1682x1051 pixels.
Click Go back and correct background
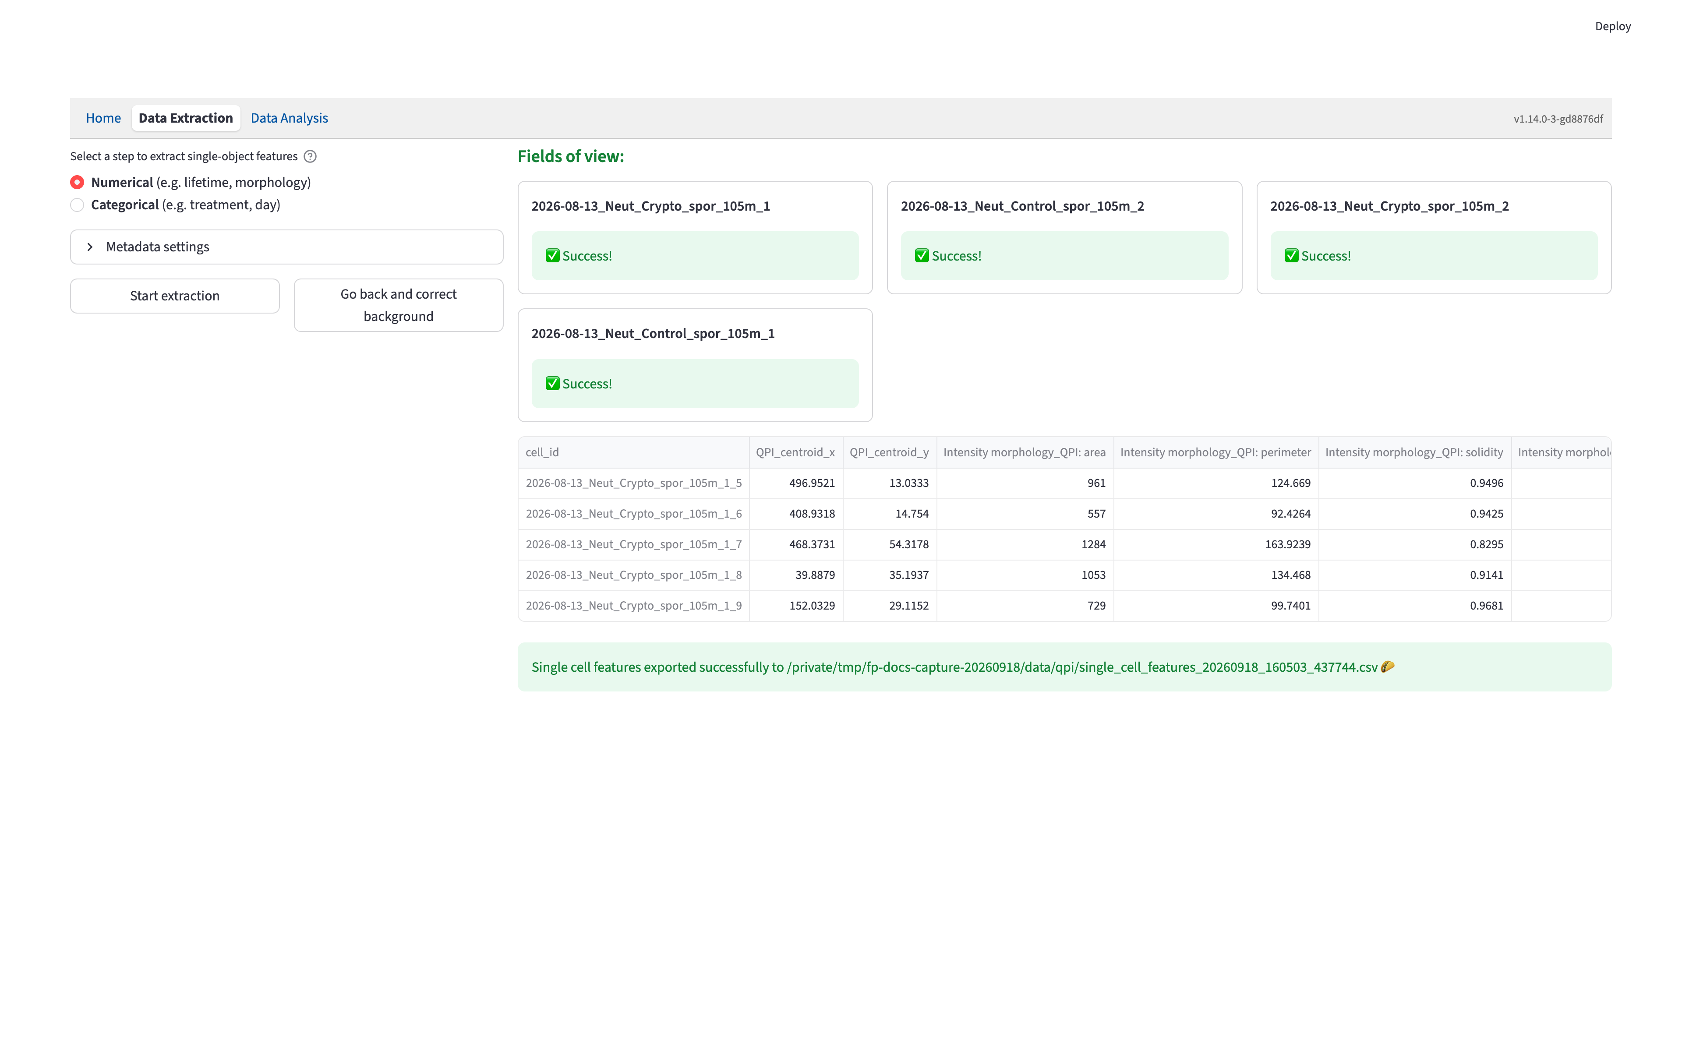[x=398, y=305]
